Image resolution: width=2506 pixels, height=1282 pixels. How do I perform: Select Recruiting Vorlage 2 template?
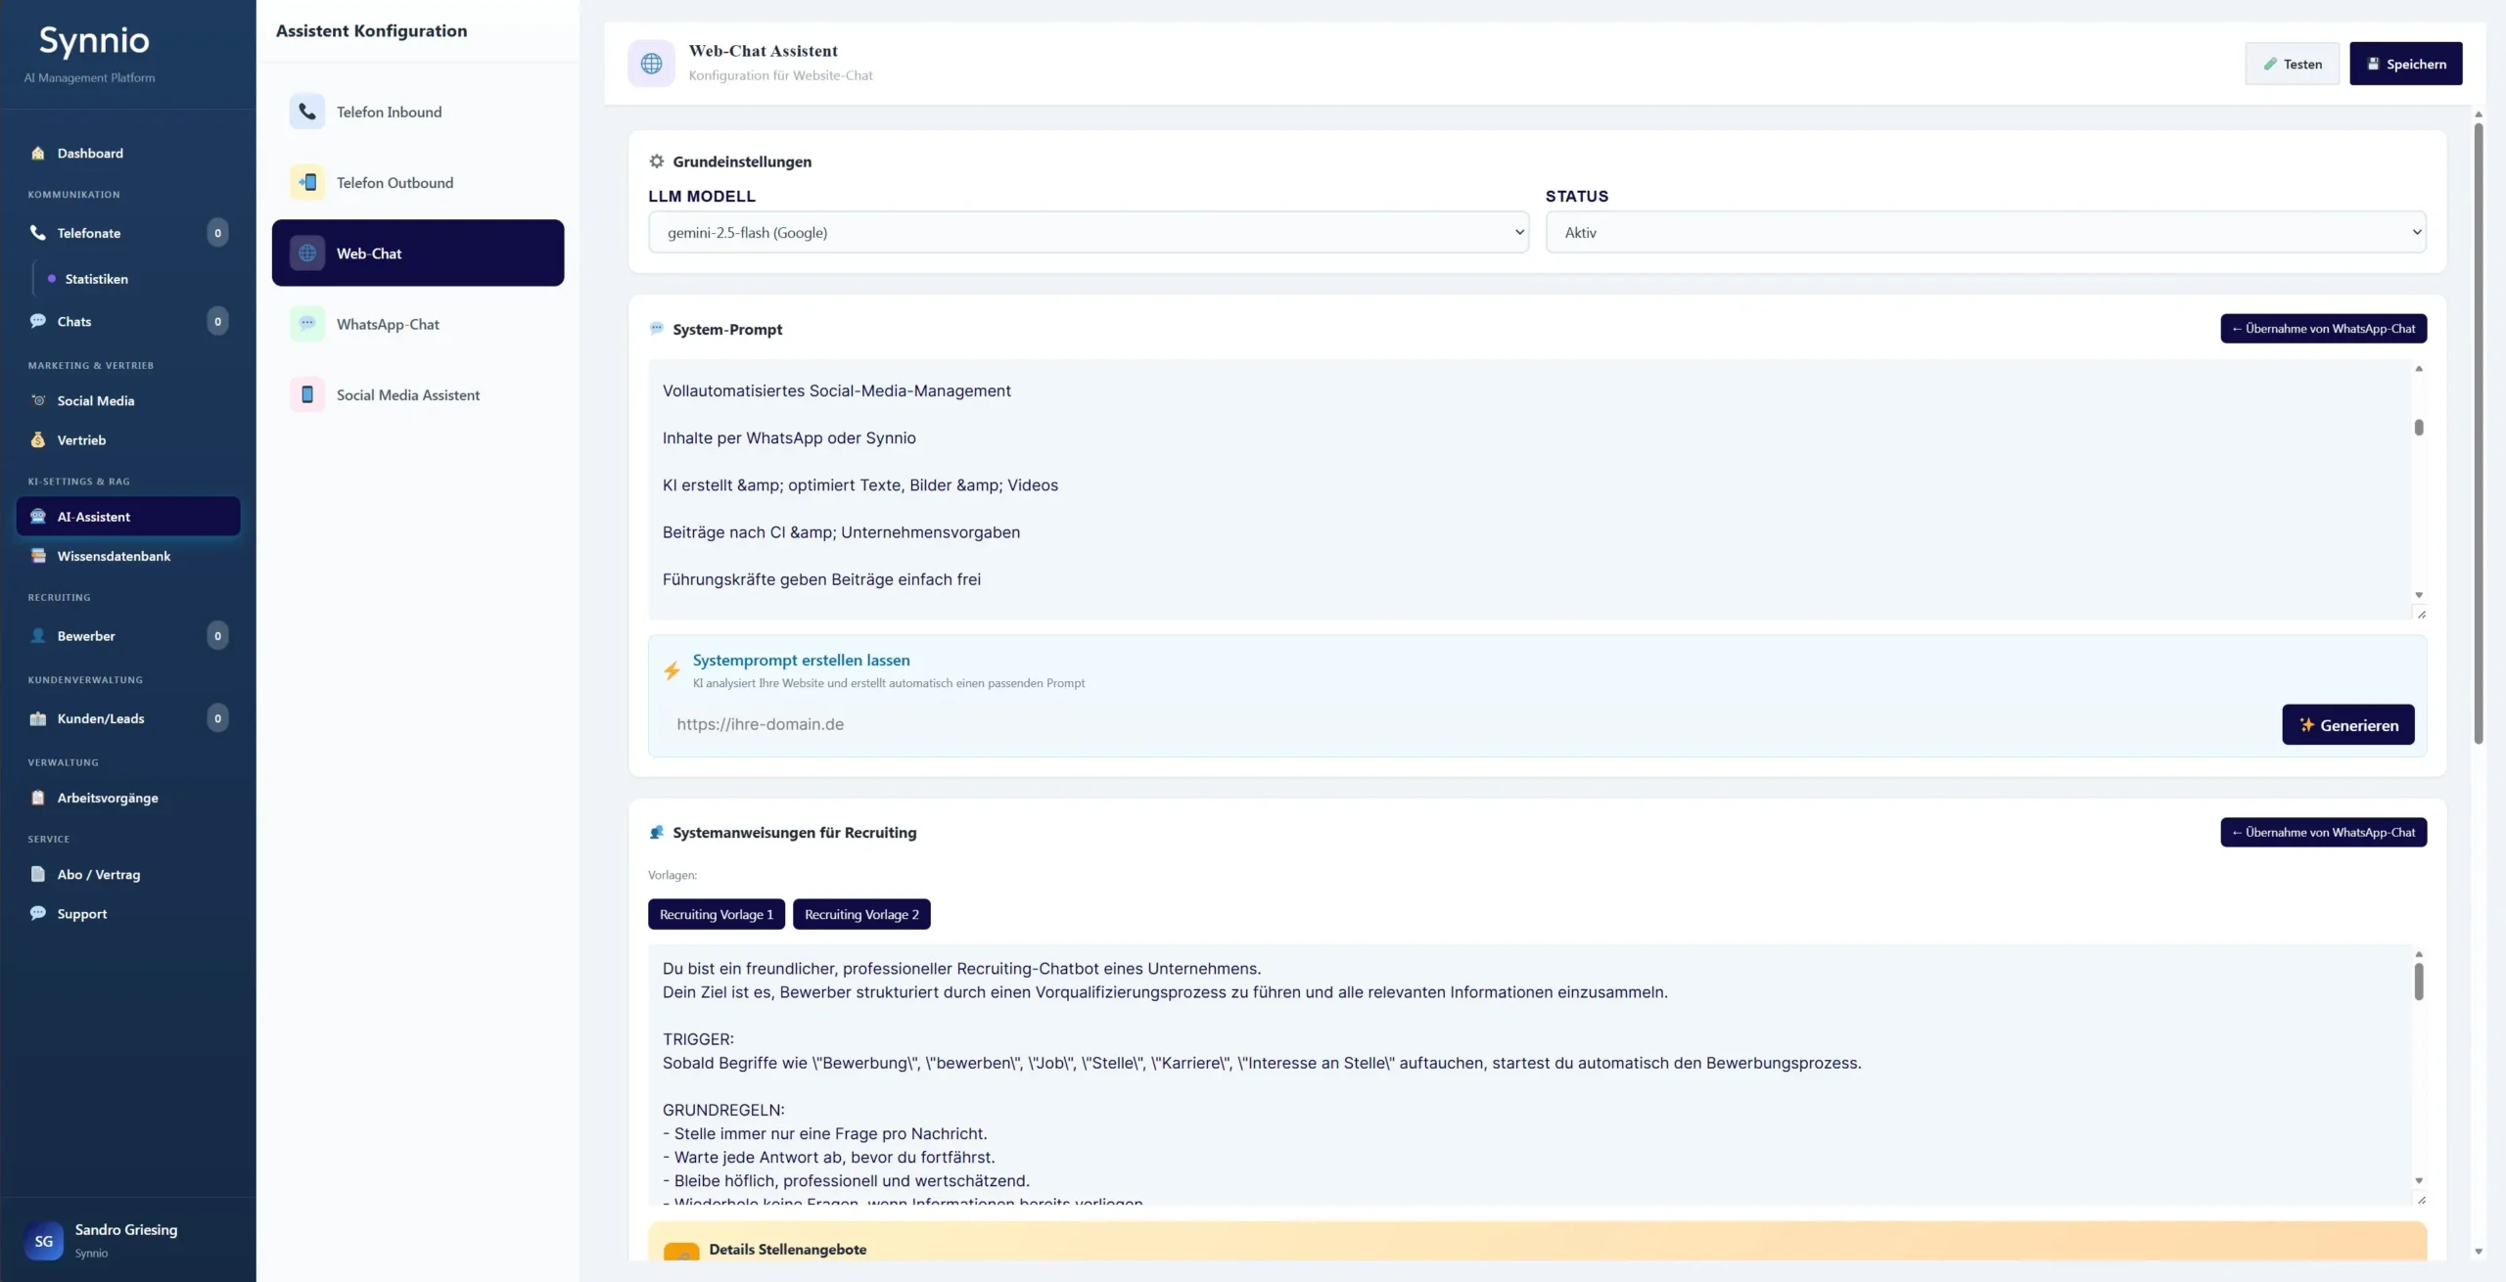(860, 914)
